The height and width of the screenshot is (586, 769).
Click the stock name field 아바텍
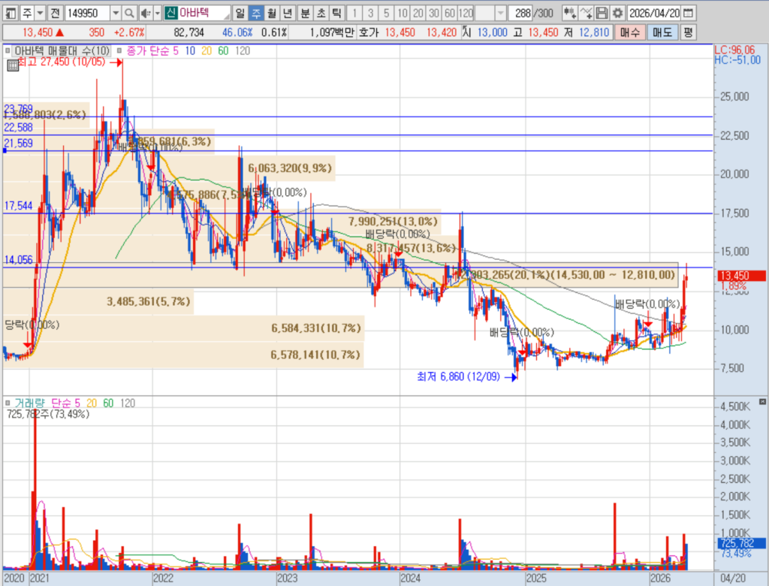[x=204, y=13]
